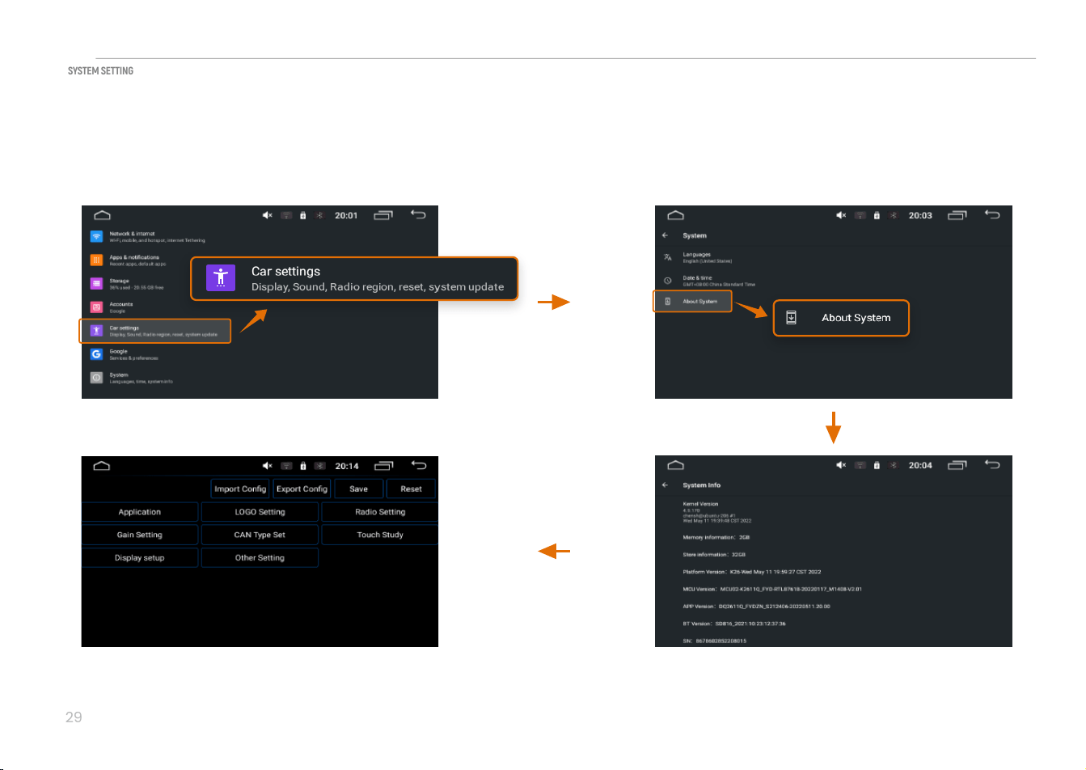Save the factory configuration
This screenshot has height=770, width=1086.
tap(359, 489)
